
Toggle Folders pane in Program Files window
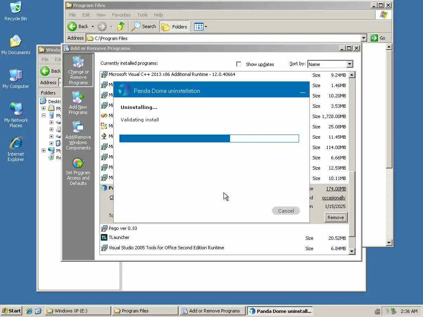click(175, 26)
